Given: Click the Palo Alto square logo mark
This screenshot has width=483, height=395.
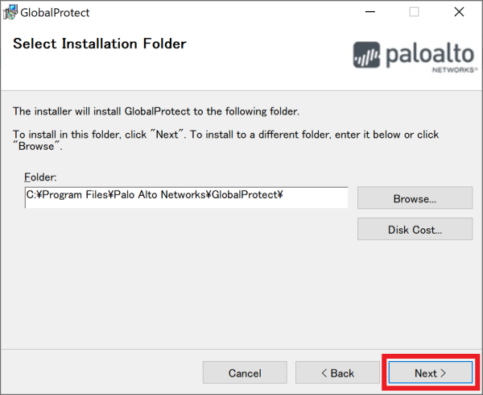Looking at the screenshot, I should 366,56.
